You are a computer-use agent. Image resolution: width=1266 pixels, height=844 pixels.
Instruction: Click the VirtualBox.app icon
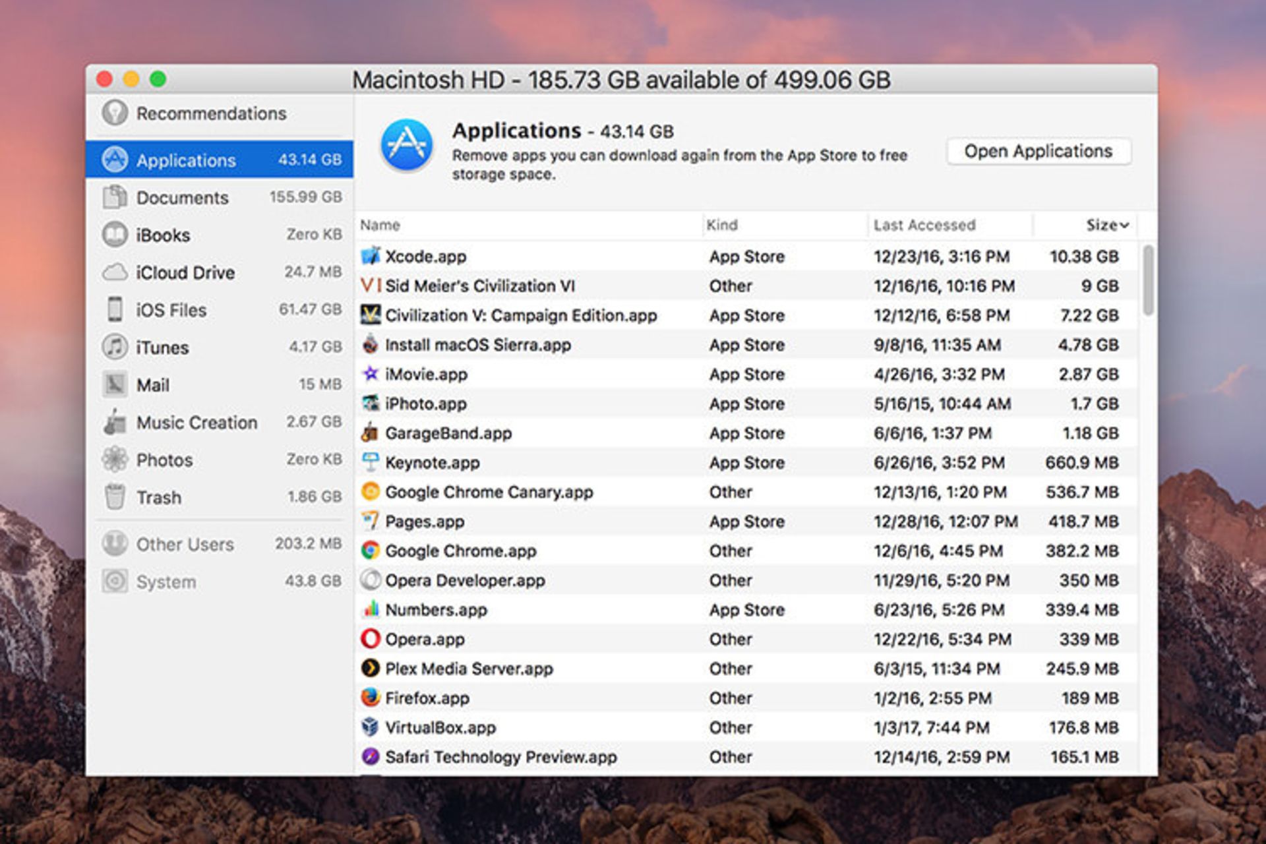coord(371,727)
